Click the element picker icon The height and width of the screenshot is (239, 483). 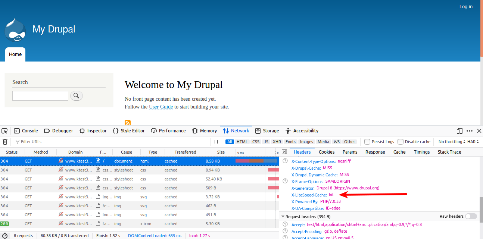4,131
